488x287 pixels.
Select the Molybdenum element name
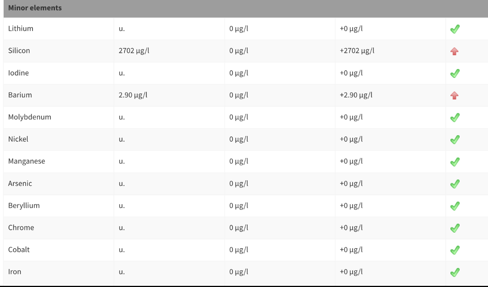pyautogui.click(x=30, y=117)
